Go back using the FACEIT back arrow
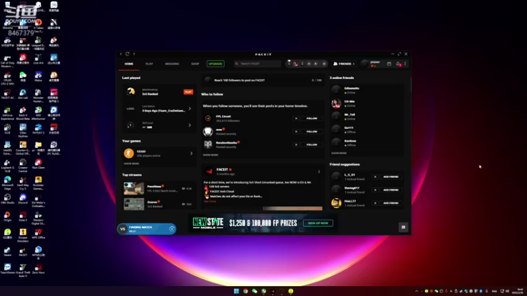The height and width of the screenshot is (296, 527). point(121,54)
